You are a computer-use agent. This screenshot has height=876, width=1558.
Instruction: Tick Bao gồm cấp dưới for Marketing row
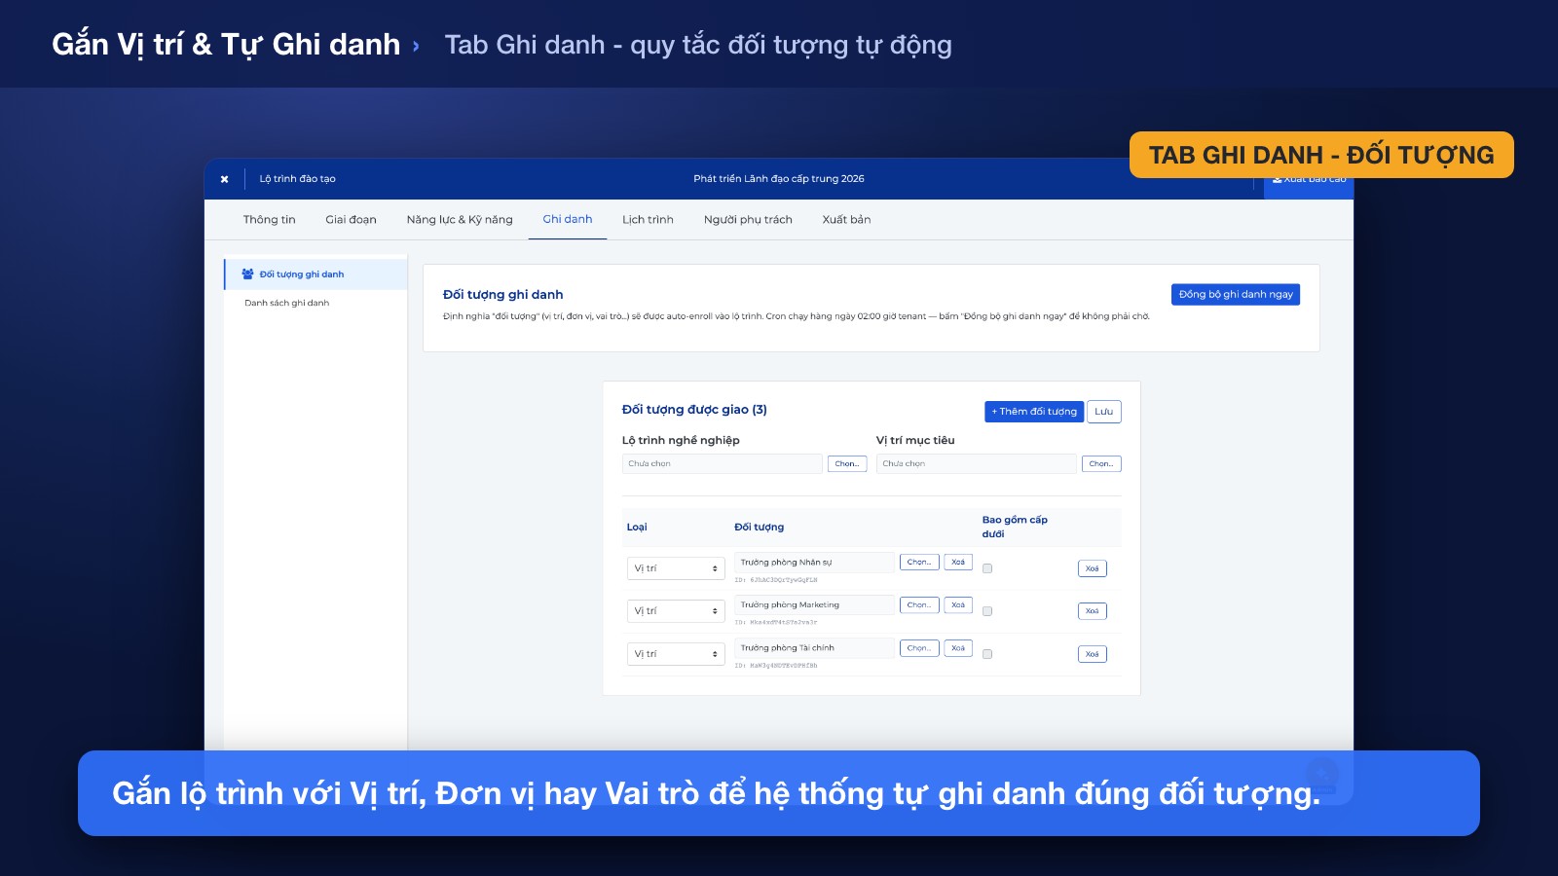[987, 611]
